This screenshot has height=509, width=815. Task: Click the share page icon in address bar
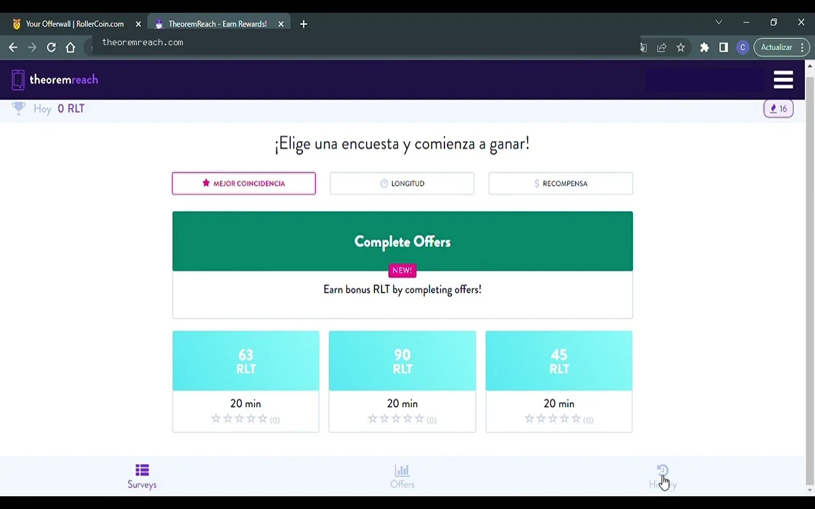(x=662, y=48)
